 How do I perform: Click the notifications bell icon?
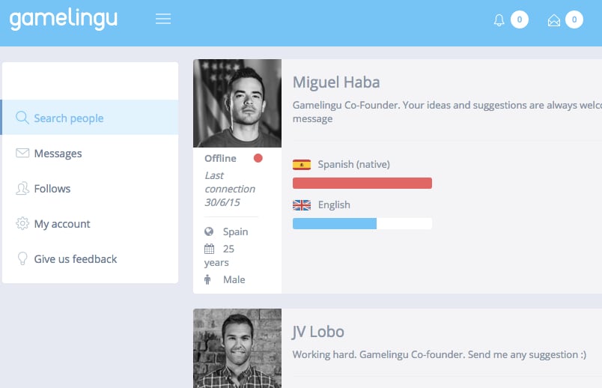[x=499, y=20]
